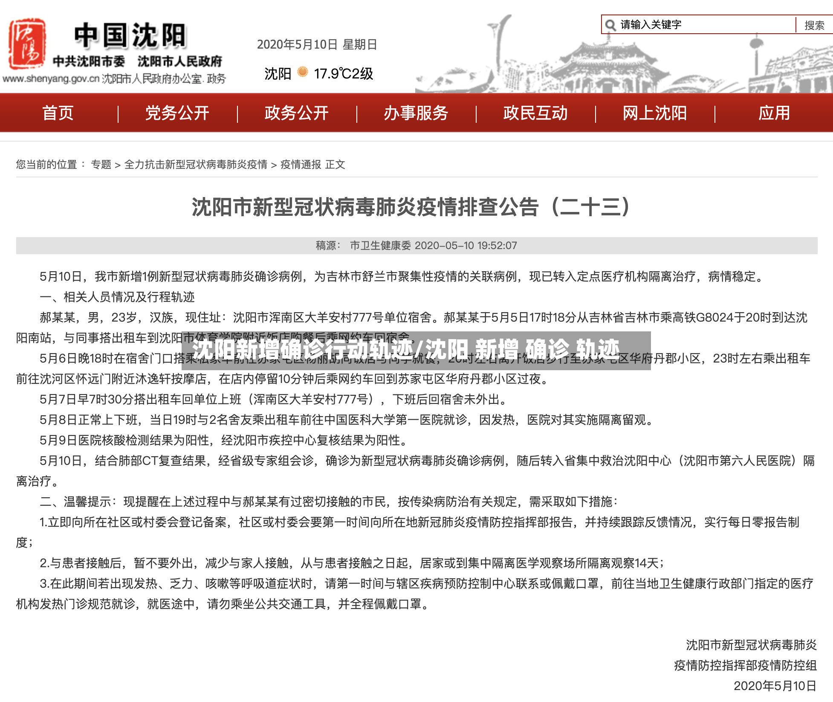Screen dimensions: 833x702
Task: Click the heading 二、温馨提示
Action: click(77, 502)
